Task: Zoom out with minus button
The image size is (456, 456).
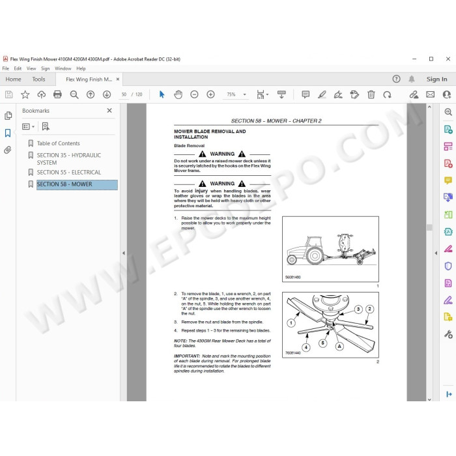Action: point(194,94)
